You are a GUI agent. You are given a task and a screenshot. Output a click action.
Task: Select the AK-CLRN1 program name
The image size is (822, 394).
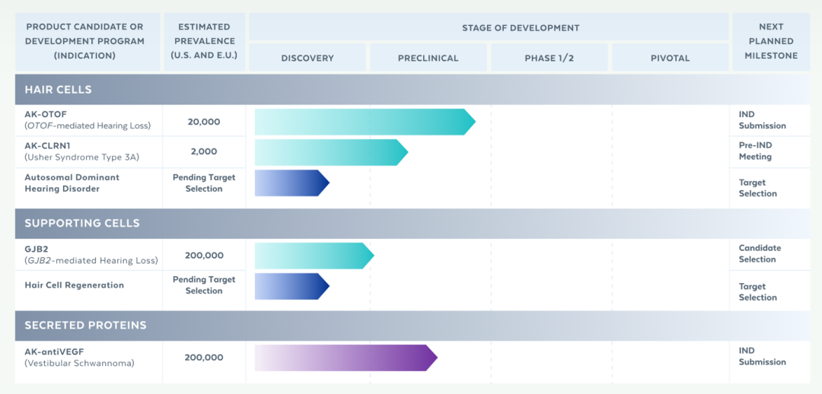coord(47,145)
